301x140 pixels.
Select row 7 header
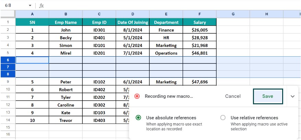8,67
